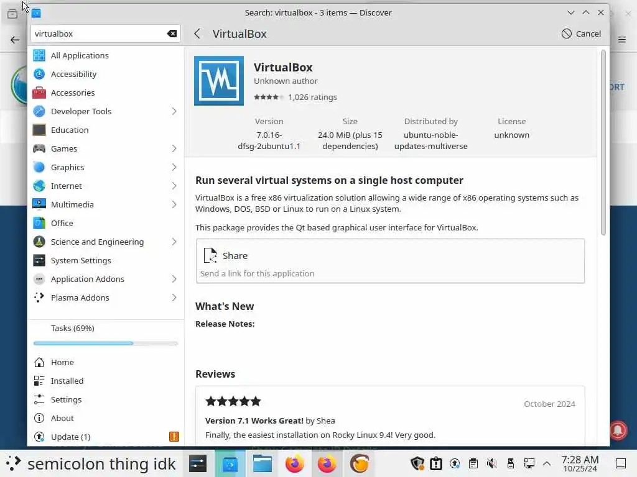637x477 pixels.
Task: Open hamburger menu in background window
Action: pyautogui.click(x=622, y=39)
